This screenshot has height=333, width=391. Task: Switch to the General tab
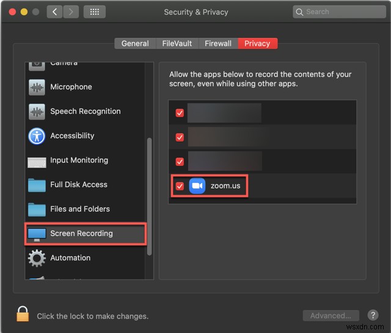tap(135, 43)
